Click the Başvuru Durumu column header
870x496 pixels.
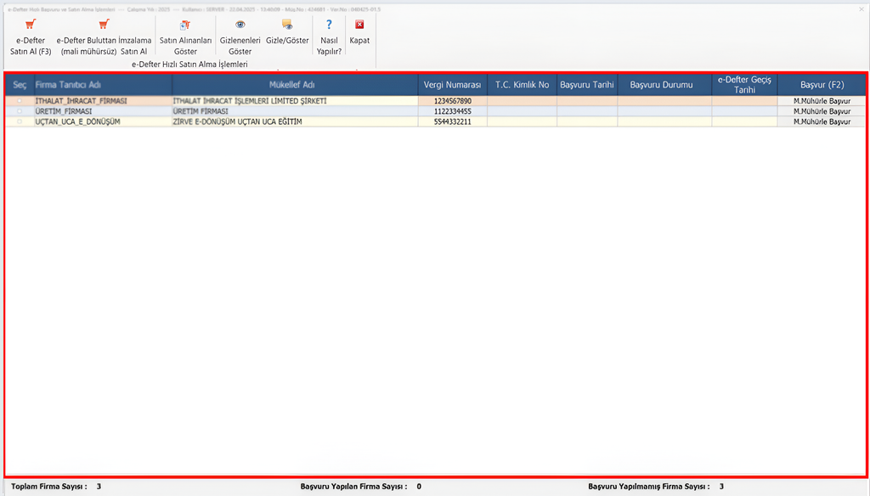tap(664, 85)
